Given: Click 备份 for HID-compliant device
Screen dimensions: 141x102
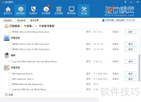Looking at the screenshot, I should coord(131,79).
